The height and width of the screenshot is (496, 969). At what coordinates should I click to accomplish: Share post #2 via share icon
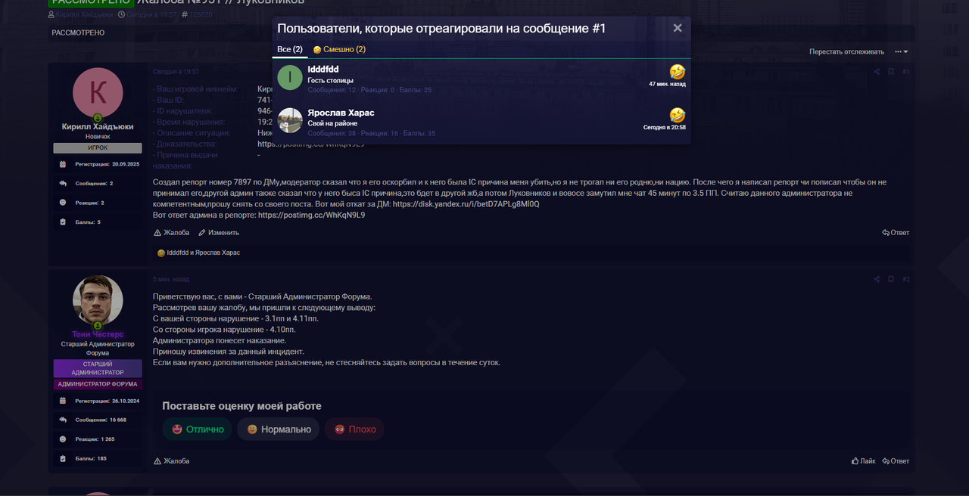point(877,279)
